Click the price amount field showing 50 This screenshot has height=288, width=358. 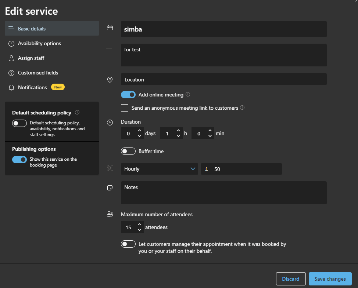click(241, 169)
